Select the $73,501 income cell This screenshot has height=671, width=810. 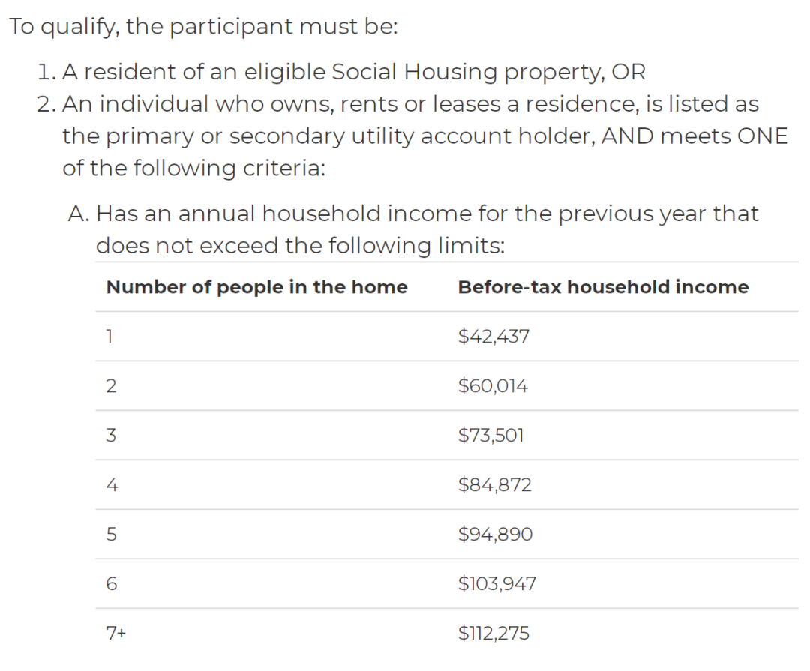[491, 435]
